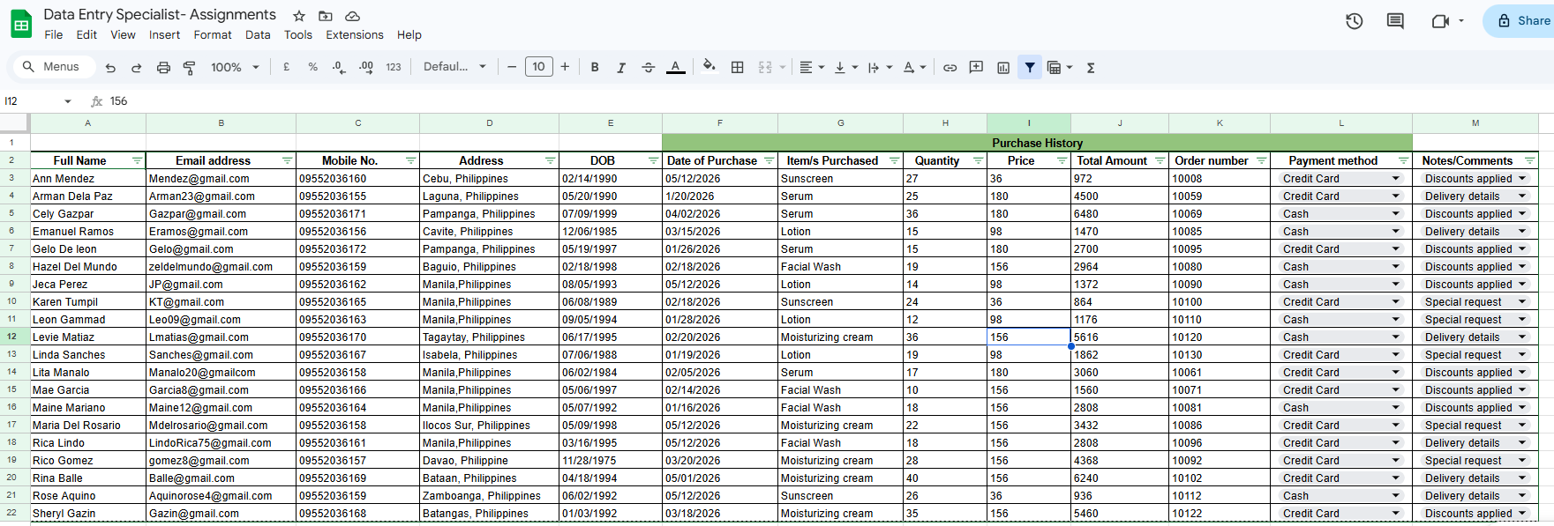Open text wrapping dropdown
Viewport: 1554px width, 526px height.
click(880, 67)
